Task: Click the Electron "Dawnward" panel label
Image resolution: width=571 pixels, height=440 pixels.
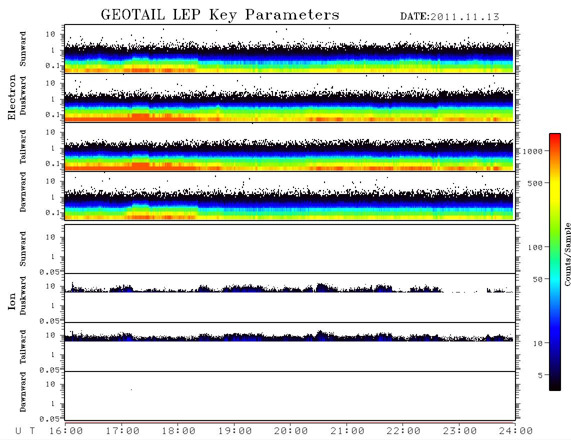Action: (23, 192)
